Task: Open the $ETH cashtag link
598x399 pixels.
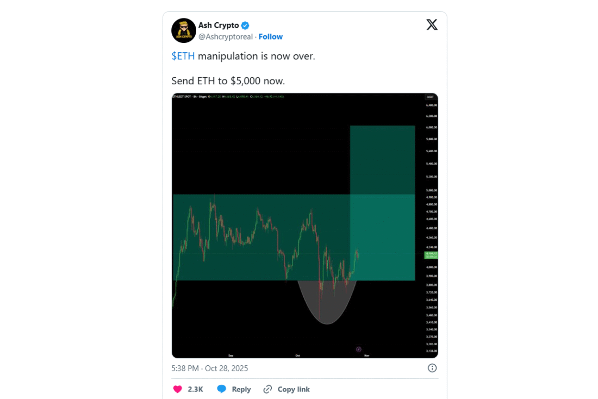Action: tap(183, 56)
